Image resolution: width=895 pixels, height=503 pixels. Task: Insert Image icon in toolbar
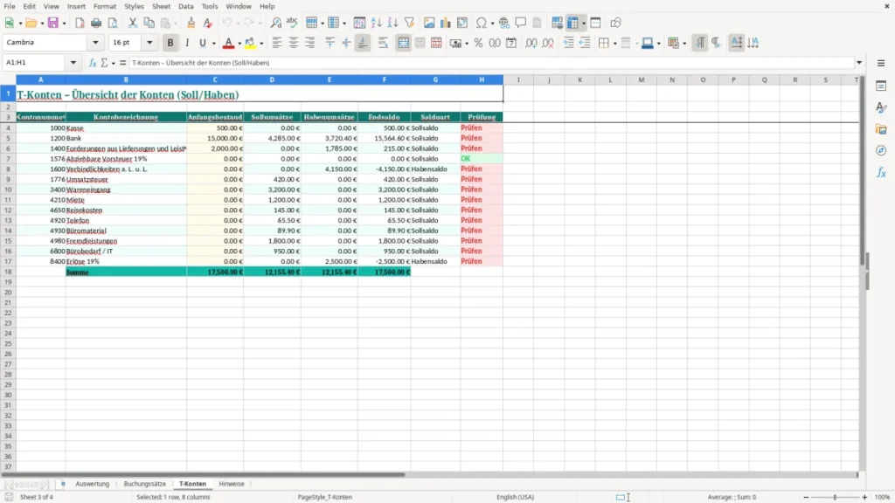[429, 23]
